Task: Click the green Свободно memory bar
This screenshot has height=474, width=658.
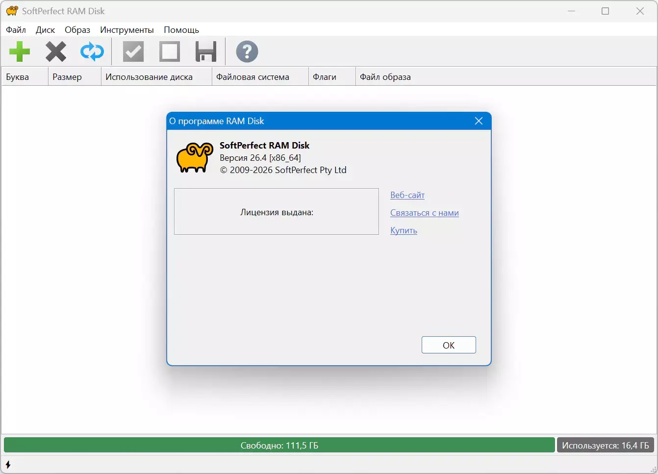Action: 279,445
